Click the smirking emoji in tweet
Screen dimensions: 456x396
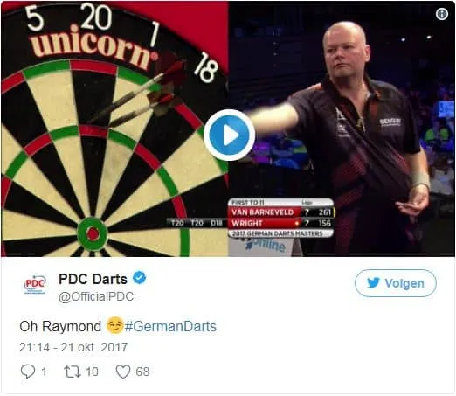pyautogui.click(x=114, y=325)
